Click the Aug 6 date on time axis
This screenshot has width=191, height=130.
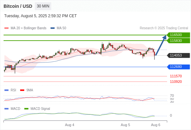click(x=156, y=125)
